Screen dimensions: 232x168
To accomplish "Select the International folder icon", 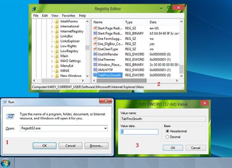I will coord(57,26).
